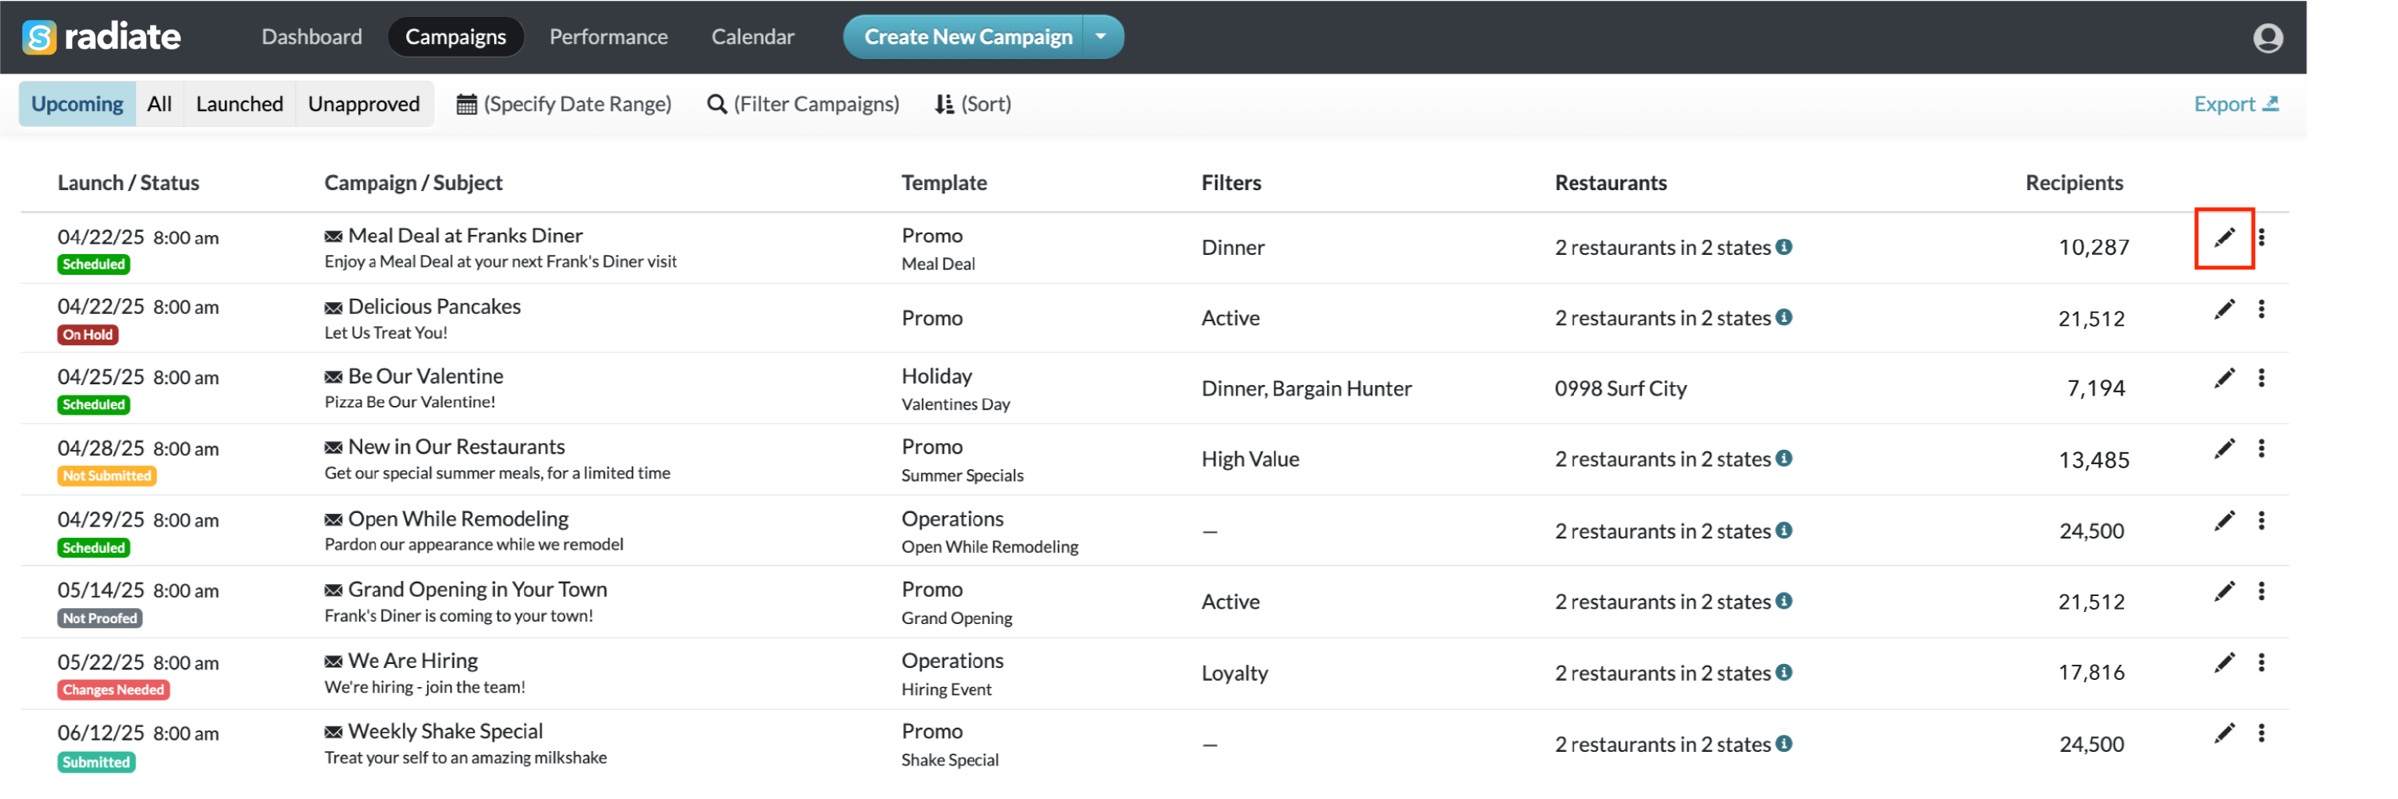Edit the Delicious Pancakes campaign
2398x799 pixels.
(x=2224, y=310)
